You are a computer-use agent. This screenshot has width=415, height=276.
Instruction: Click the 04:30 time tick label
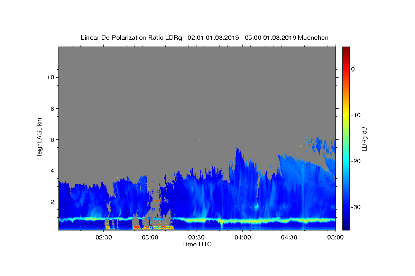tap(289, 237)
